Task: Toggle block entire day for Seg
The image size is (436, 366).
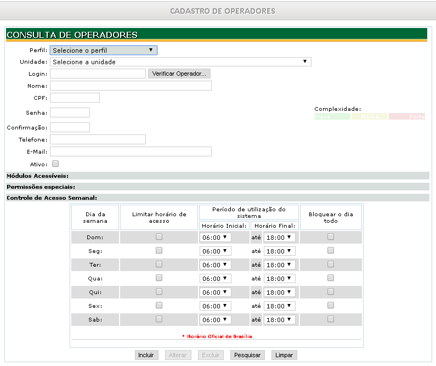Action: click(x=331, y=250)
